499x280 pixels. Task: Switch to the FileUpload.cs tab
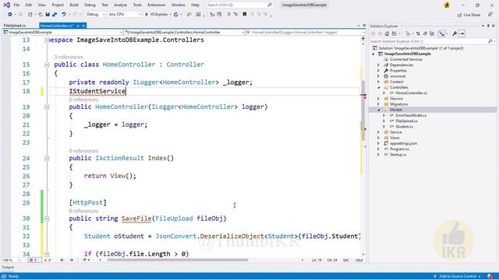coord(15,26)
